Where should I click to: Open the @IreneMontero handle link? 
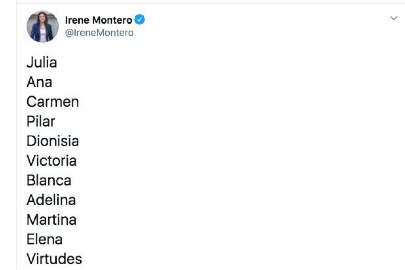(99, 33)
